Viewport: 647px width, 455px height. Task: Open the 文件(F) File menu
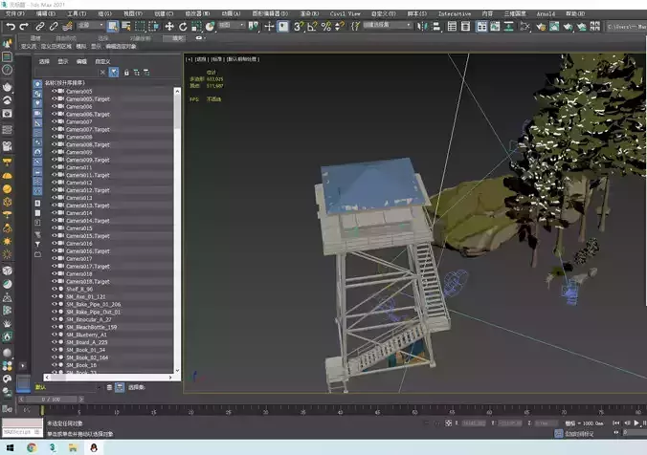tap(15, 13)
